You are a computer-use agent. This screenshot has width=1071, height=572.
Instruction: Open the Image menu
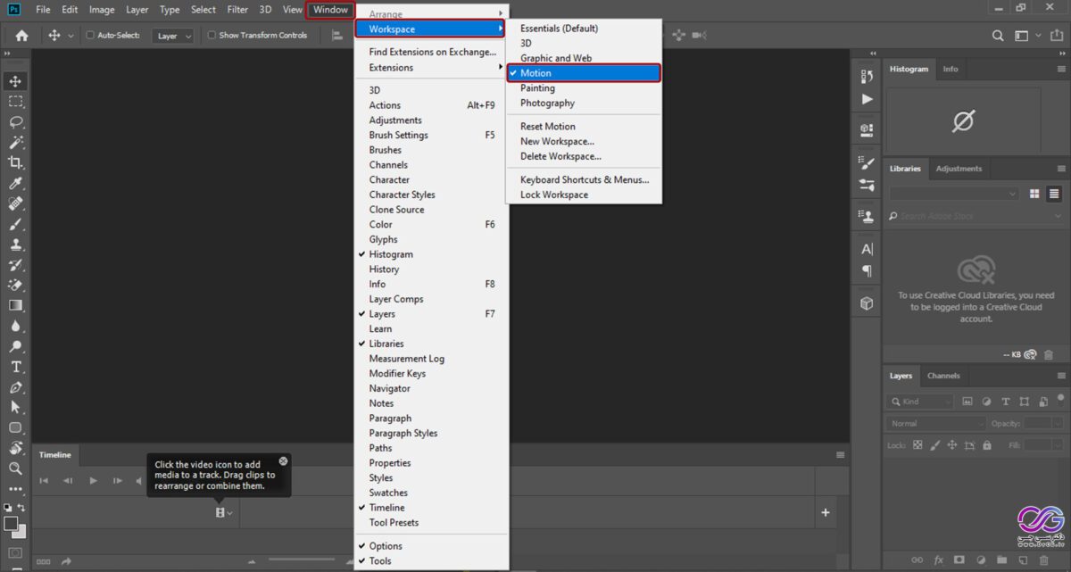pyautogui.click(x=102, y=10)
